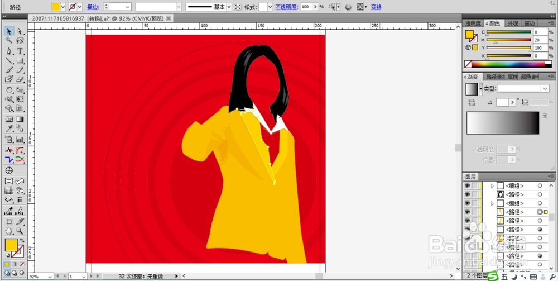The width and height of the screenshot is (558, 281).
Task: Expand the first <编组> group in layers
Action: [493, 185]
